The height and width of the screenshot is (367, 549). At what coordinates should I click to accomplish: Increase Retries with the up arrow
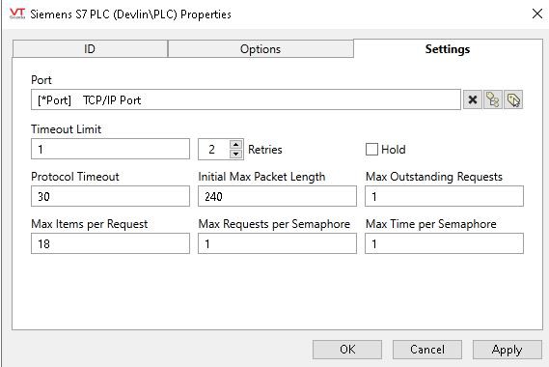pos(236,145)
